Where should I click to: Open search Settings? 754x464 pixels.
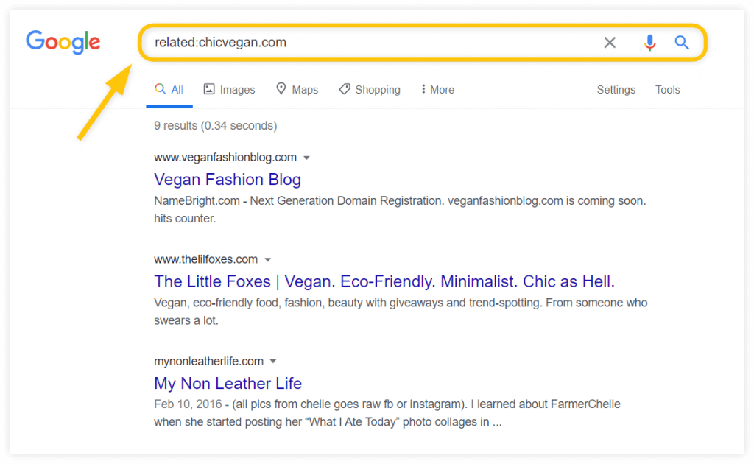(x=616, y=89)
